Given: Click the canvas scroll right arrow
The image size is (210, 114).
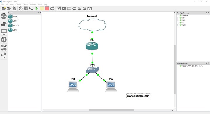Looking at the screenshot, I should 172,110.
